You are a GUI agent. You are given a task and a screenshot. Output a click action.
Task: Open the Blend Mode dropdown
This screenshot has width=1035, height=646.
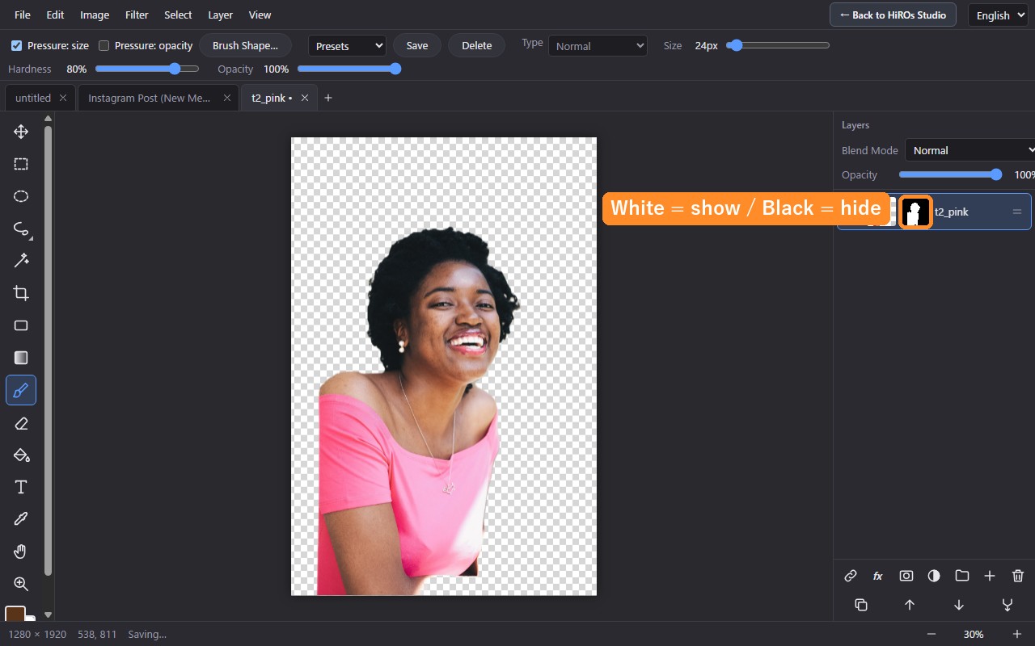tap(970, 150)
